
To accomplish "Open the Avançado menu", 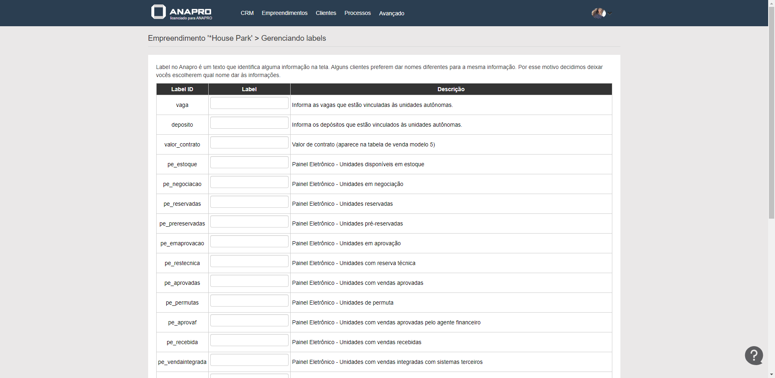I will [391, 13].
